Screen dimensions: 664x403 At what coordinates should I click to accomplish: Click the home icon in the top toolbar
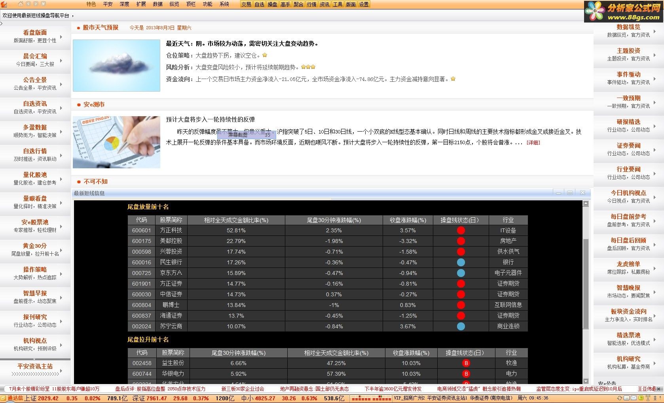click(x=21, y=4)
